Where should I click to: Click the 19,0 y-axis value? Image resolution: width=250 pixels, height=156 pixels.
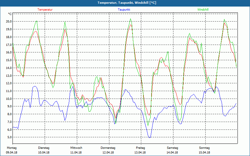pyautogui.click(x=9, y=29)
